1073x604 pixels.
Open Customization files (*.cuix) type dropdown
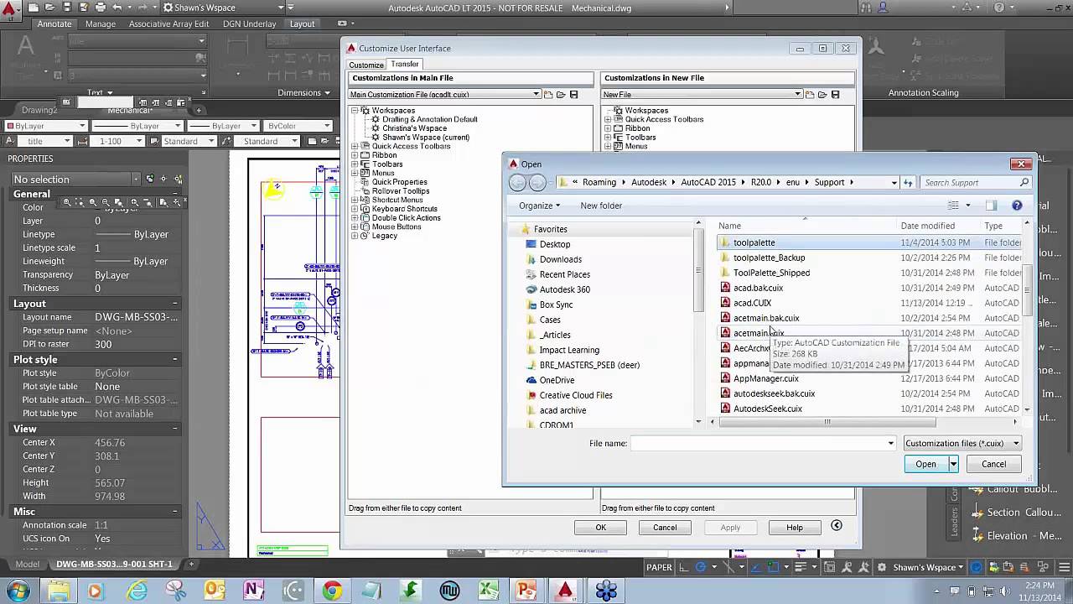click(962, 443)
